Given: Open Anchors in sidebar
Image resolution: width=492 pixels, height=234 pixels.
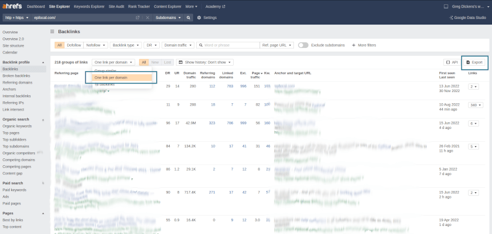Looking at the screenshot, I should [x=9, y=89].
